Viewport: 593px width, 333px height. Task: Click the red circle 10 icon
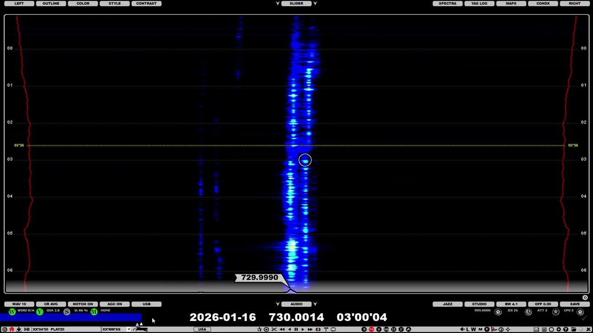[x=371, y=329]
